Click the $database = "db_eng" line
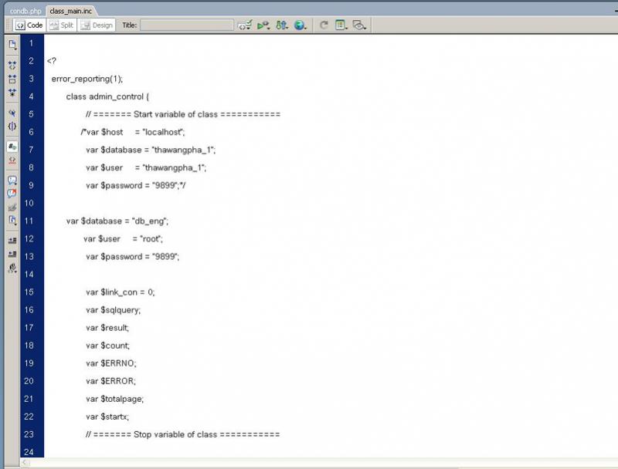This screenshot has width=618, height=469. coord(117,221)
